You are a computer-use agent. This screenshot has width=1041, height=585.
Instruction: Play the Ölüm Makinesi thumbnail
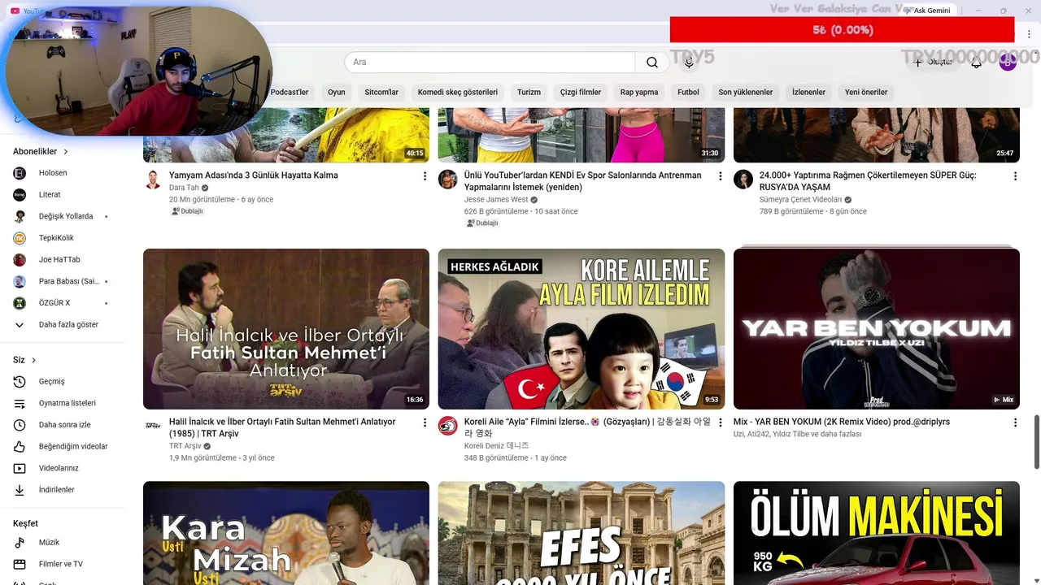point(877,533)
